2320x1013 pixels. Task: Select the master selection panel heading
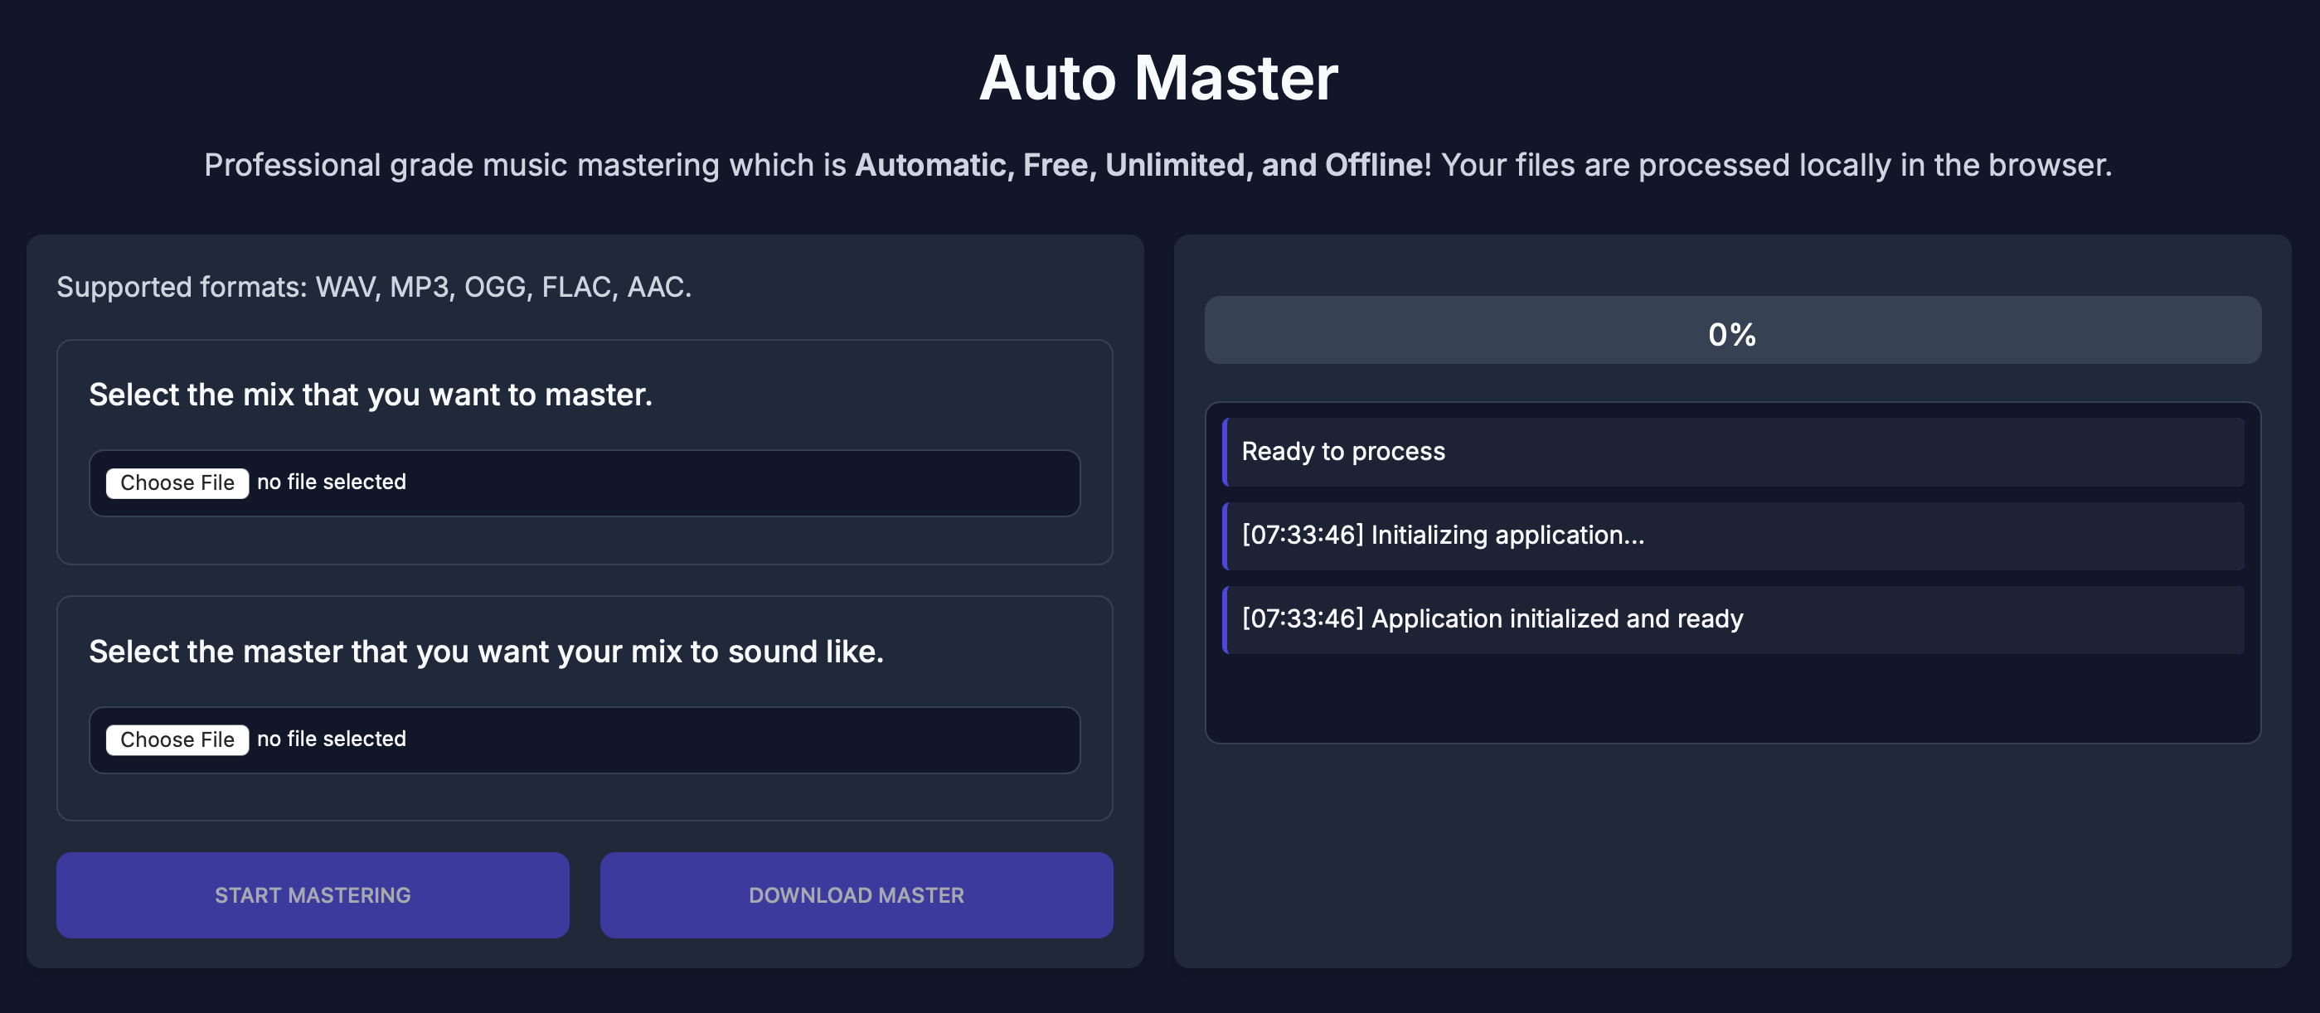coord(487,651)
